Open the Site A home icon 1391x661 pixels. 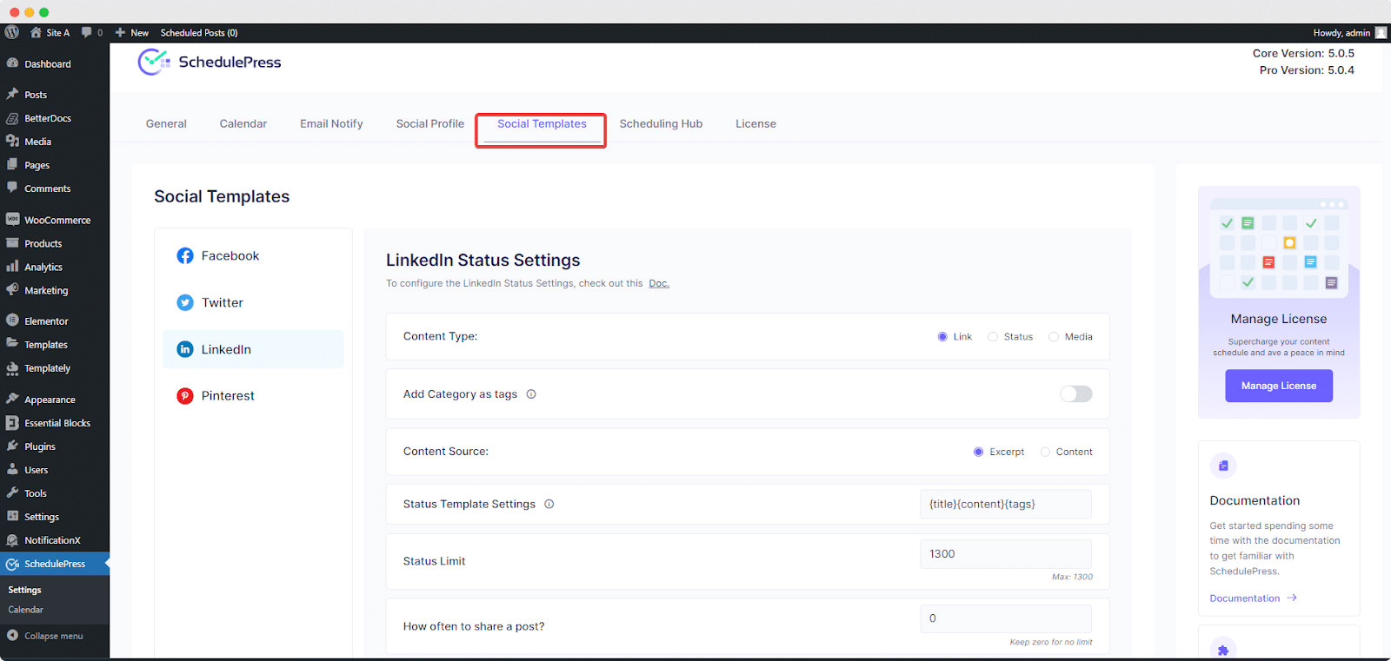click(36, 32)
